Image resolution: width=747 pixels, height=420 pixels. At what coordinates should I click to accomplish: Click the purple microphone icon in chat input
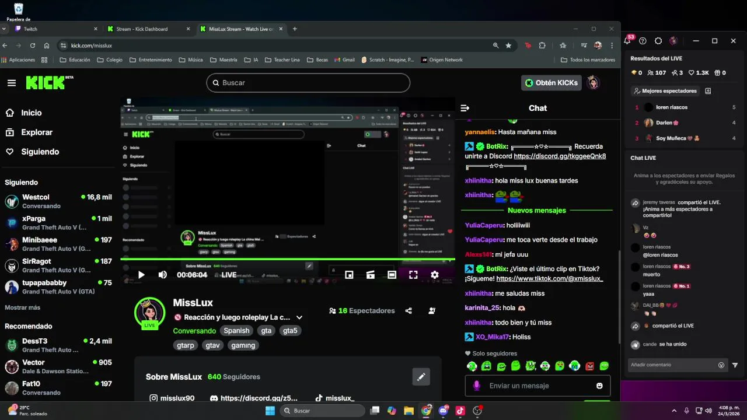click(x=477, y=386)
